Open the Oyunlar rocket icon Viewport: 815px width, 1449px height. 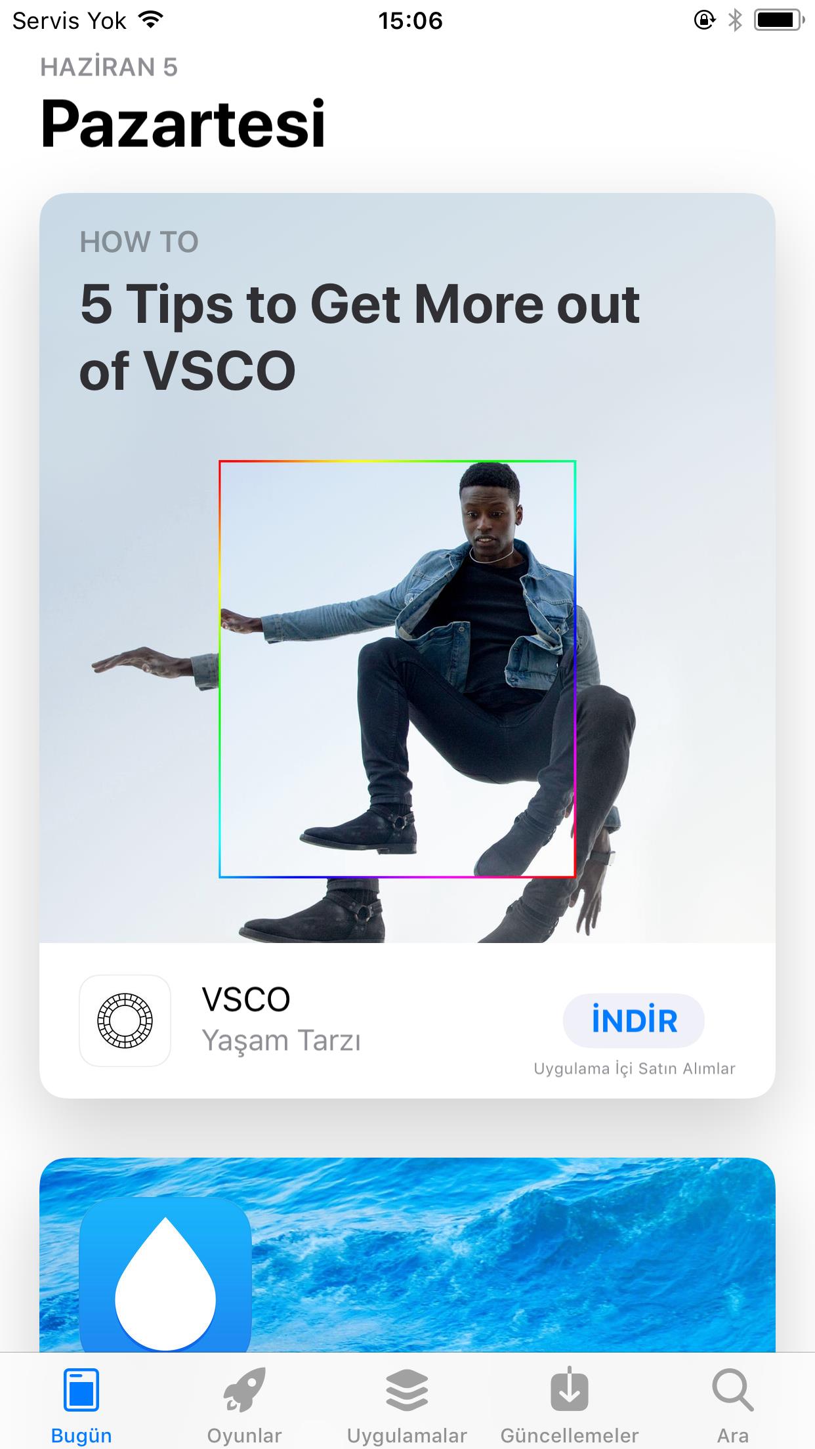(x=244, y=1390)
